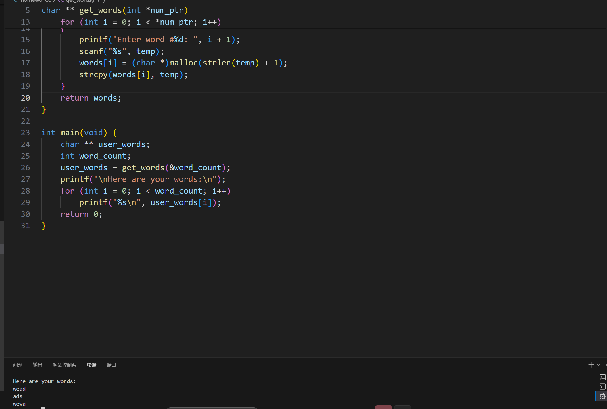
Task: Click line number 23 in the gutter
Action: (25, 133)
